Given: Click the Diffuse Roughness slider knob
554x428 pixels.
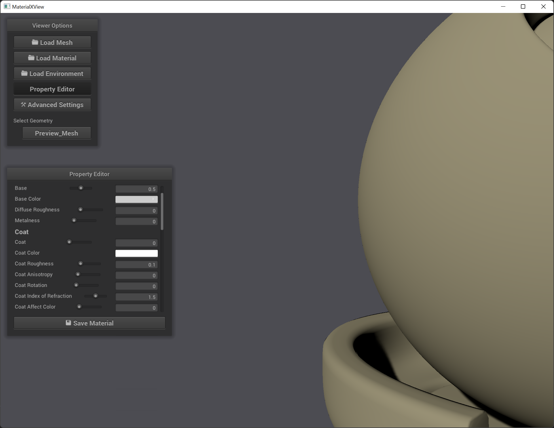Looking at the screenshot, I should click(81, 210).
